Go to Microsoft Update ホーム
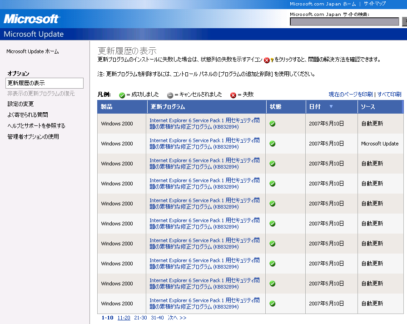The image size is (407, 324). pyautogui.click(x=32, y=52)
